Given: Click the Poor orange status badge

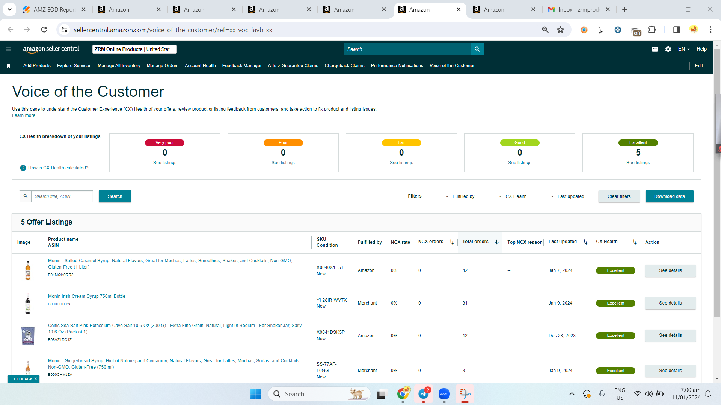Looking at the screenshot, I should 283,143.
